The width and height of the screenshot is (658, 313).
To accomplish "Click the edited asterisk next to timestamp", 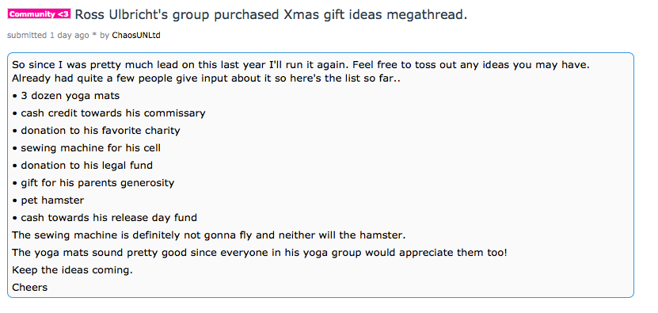I will [x=95, y=36].
